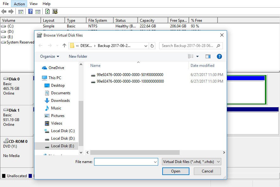Open Downloads folder in navigation pane
Viewport: 280px width, 187px height.
(x=57, y=101)
